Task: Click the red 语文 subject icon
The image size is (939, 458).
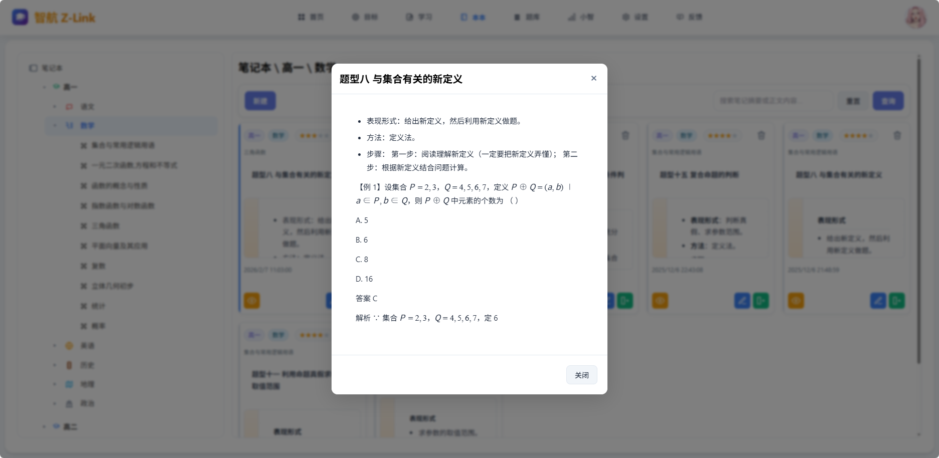Action: pyautogui.click(x=69, y=107)
